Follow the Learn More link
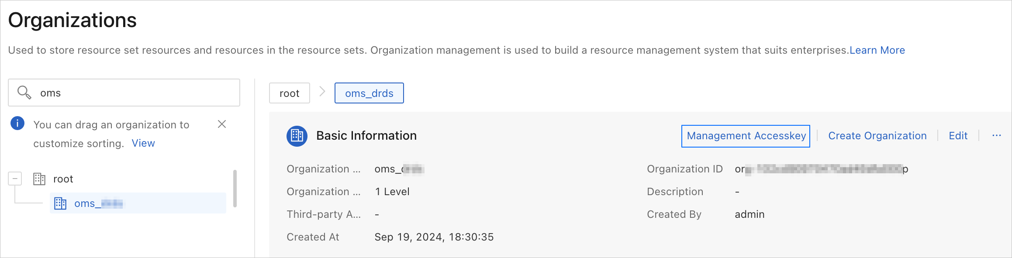1012x258 pixels. click(x=877, y=50)
